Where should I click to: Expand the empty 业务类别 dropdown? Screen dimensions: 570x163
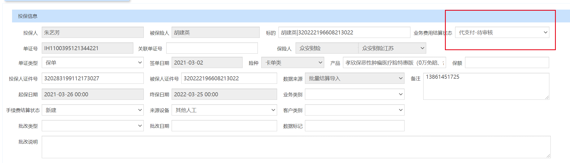point(354,94)
